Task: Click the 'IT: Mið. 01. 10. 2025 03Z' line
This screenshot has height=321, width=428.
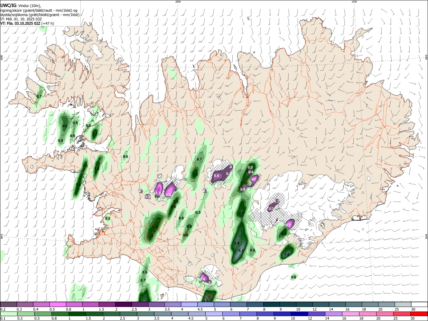Action: [x=20, y=19]
